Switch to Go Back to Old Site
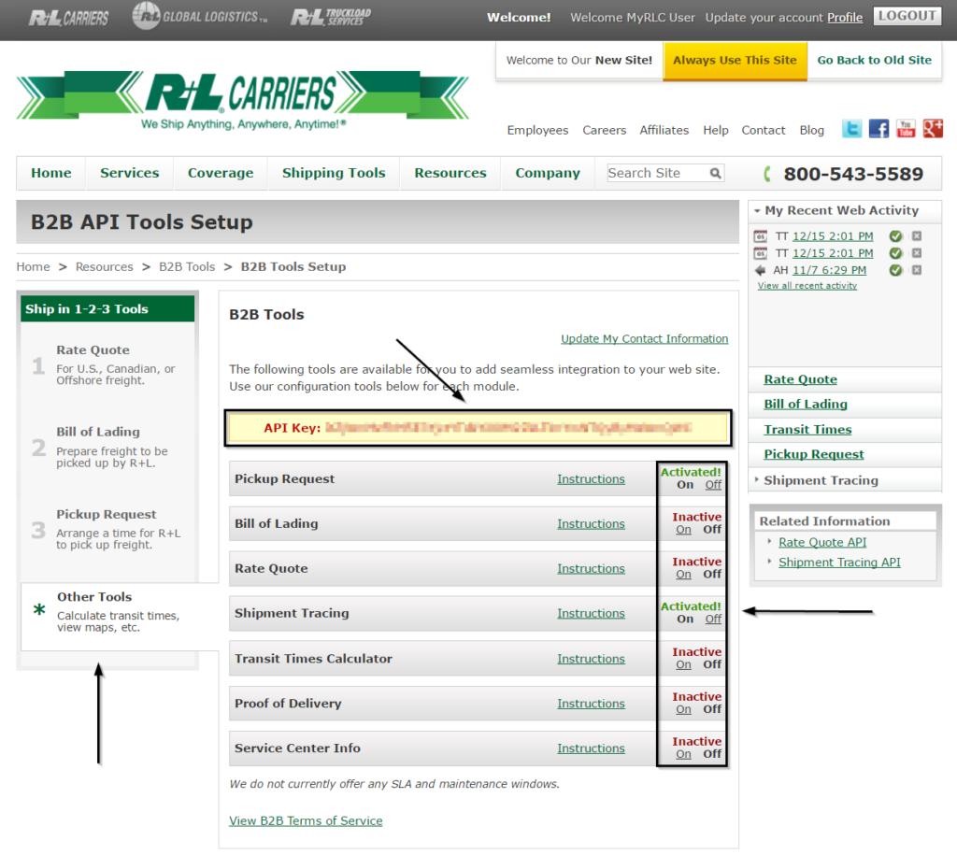Screen dimensions: 957x855 tap(874, 59)
